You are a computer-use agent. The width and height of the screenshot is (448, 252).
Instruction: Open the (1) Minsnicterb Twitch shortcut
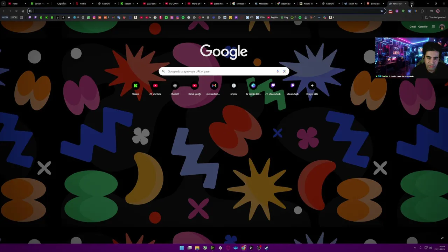(x=273, y=88)
